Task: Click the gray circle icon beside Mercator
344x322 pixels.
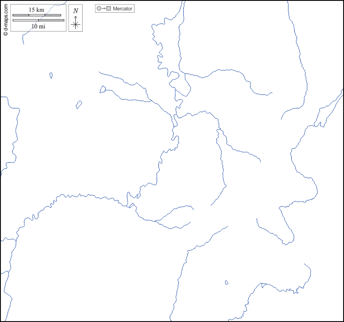Action: (x=99, y=9)
